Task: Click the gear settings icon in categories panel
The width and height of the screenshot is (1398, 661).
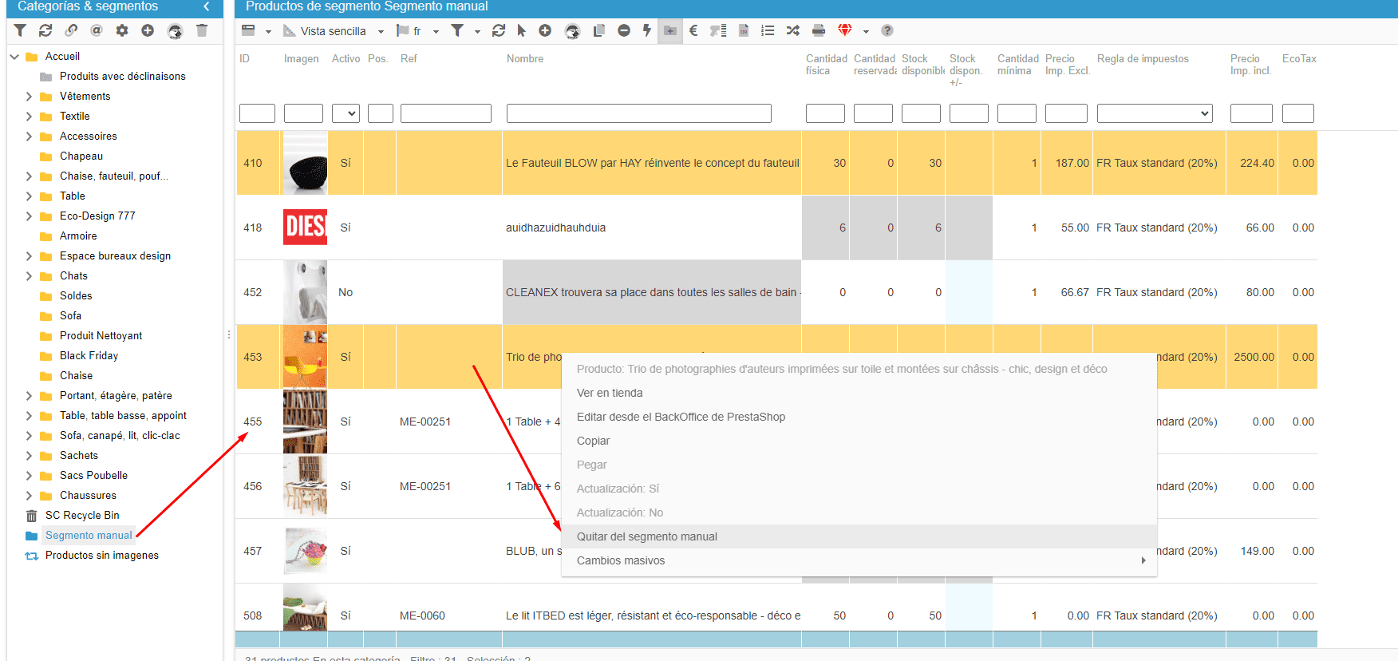Action: coord(122,30)
